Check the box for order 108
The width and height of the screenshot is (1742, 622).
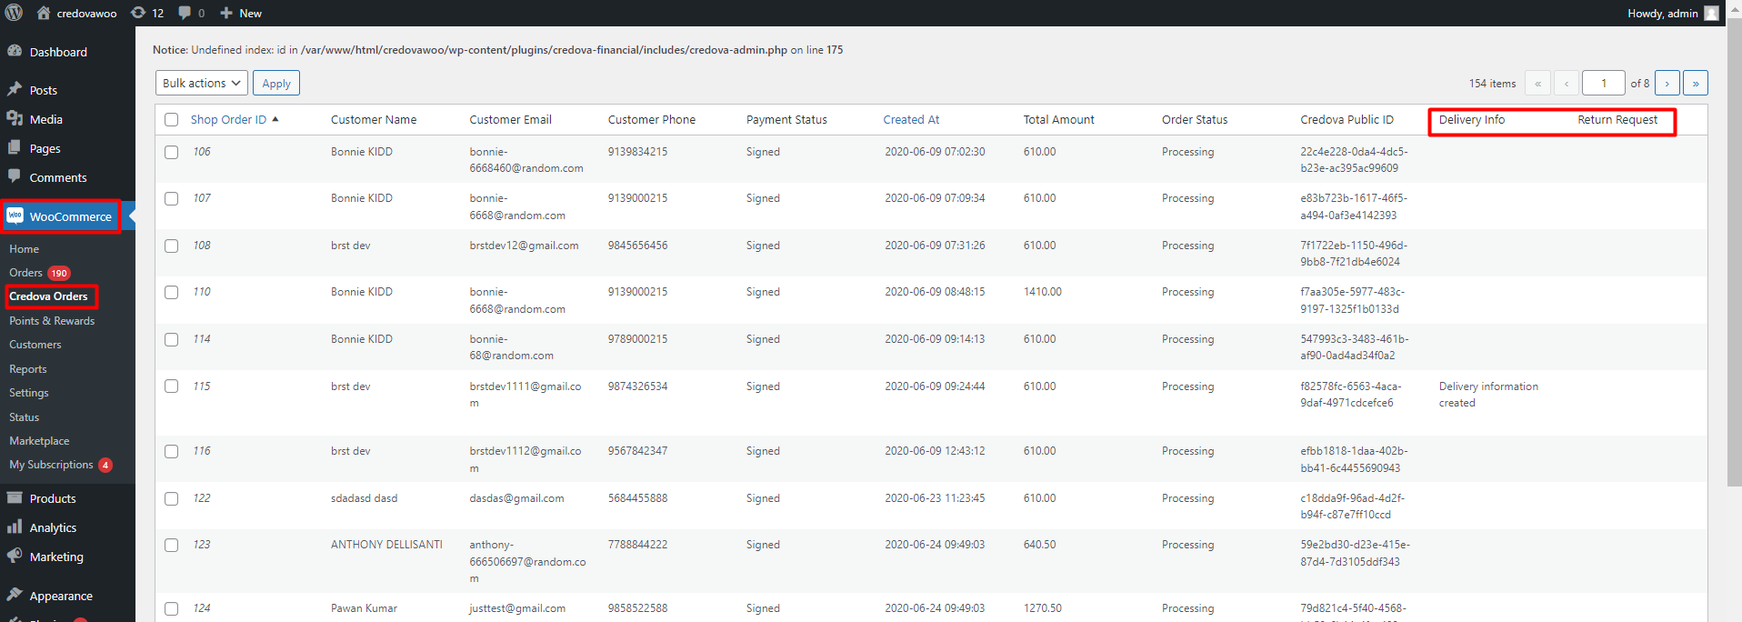171,246
